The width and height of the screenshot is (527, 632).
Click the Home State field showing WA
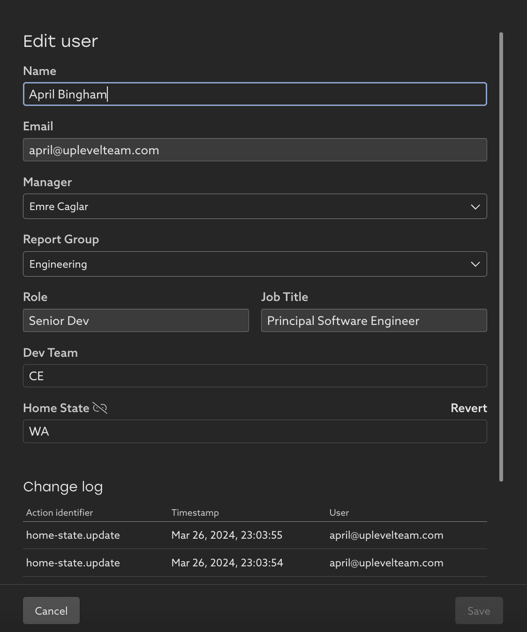click(255, 431)
